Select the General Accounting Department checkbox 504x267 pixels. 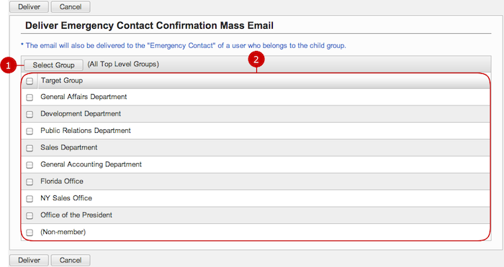pyautogui.click(x=30, y=165)
